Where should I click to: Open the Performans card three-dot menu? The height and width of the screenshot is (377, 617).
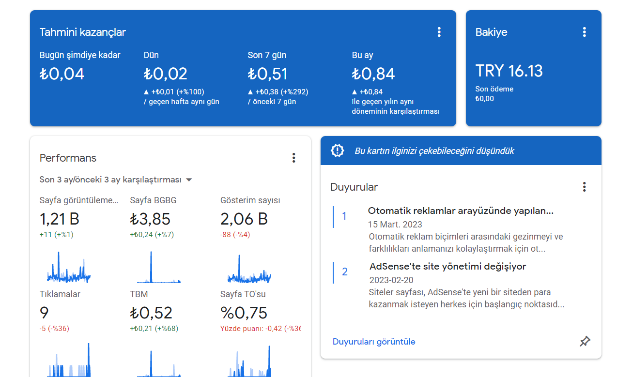(x=293, y=158)
